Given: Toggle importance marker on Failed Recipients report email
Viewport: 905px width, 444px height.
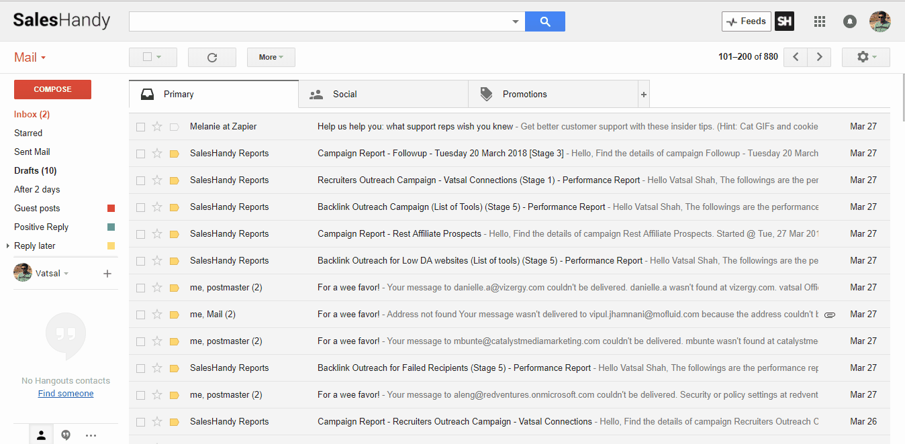Looking at the screenshot, I should [x=175, y=368].
